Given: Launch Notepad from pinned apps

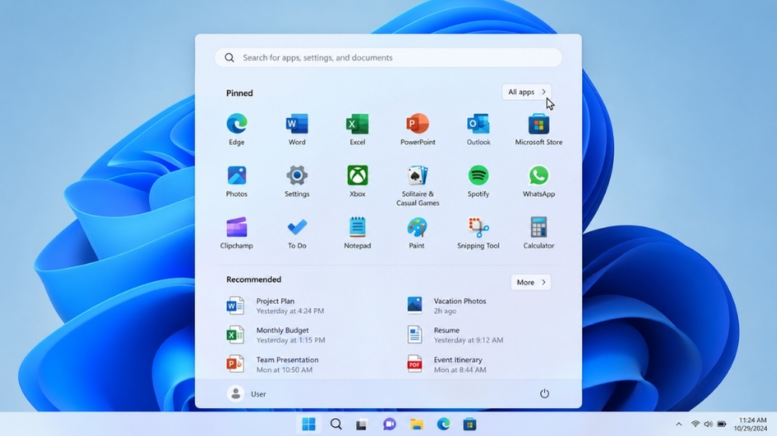Looking at the screenshot, I should pyautogui.click(x=357, y=233).
